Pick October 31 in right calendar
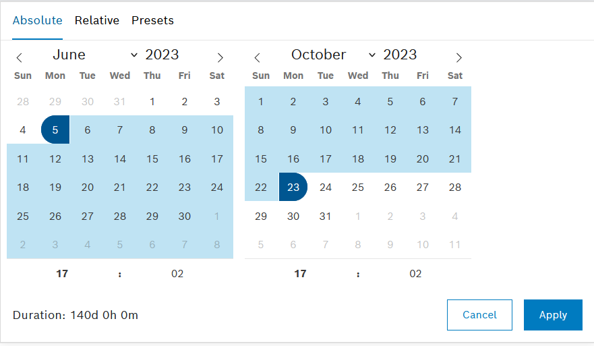Image resolution: width=594 pixels, height=346 pixels. 326,216
